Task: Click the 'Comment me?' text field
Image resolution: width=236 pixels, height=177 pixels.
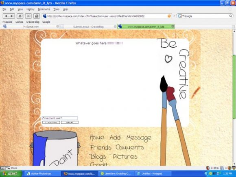Action: pos(60,118)
